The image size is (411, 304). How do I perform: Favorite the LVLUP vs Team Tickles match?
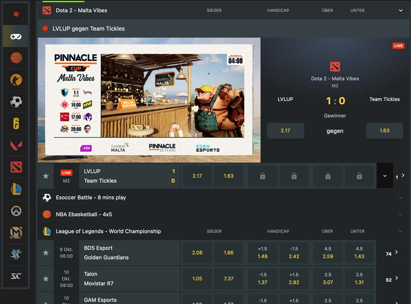[x=45, y=176]
